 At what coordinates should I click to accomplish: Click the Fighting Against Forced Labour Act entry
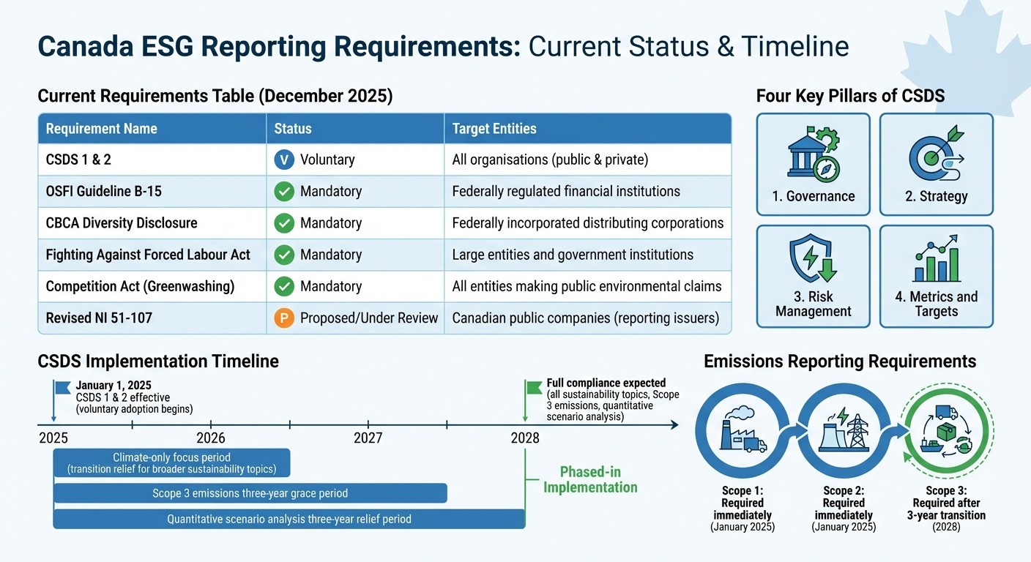148,255
